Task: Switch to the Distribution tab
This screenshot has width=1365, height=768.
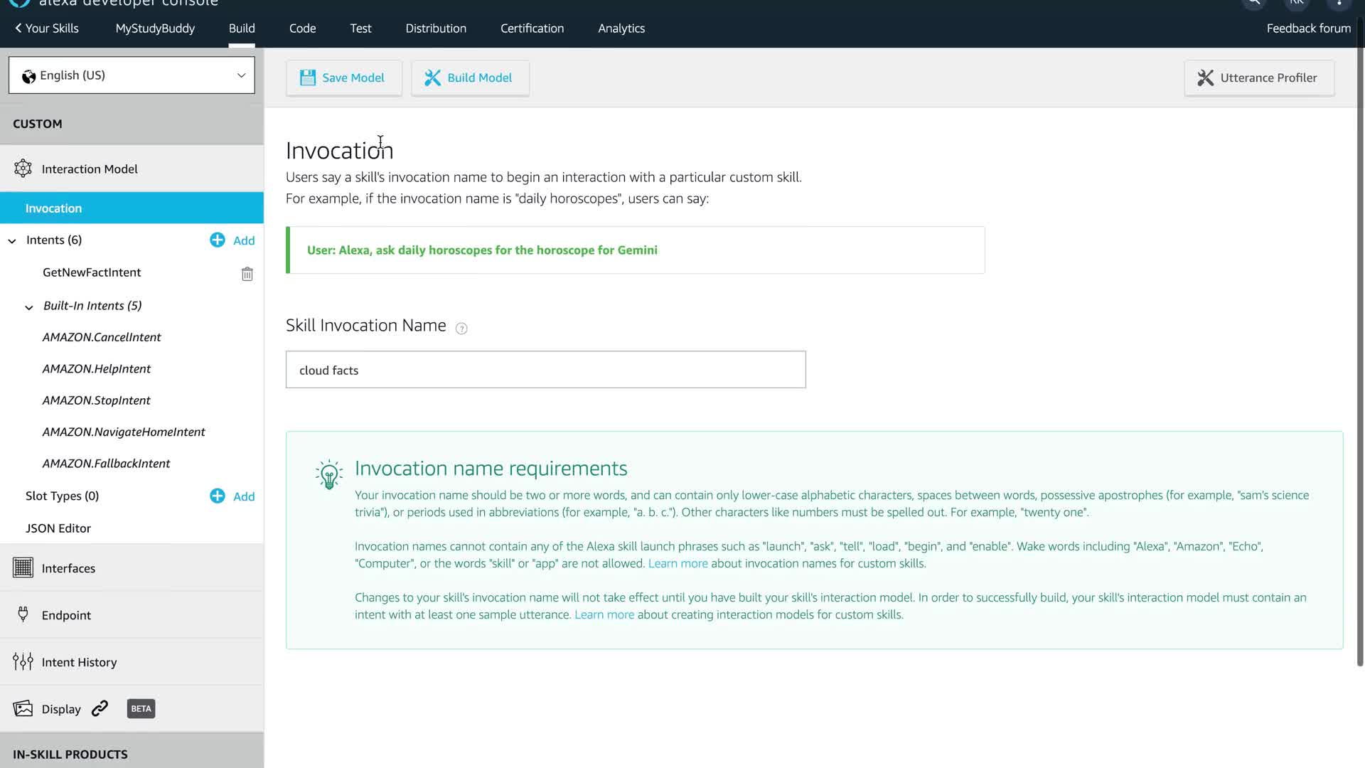Action: coord(436,28)
